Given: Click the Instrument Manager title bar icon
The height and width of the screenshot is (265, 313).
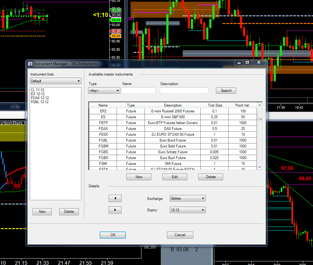Looking at the screenshot, I should click(x=30, y=64).
